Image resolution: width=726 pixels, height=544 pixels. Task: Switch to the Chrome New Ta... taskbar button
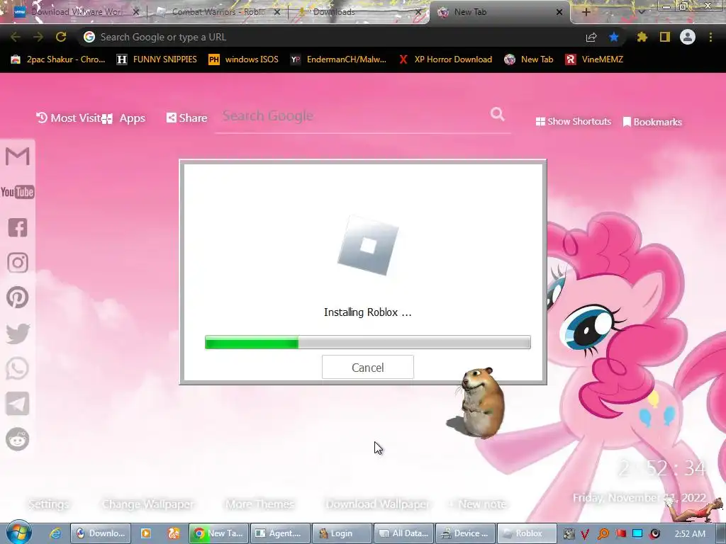(218, 533)
